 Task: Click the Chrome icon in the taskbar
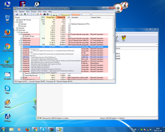[x=35, y=129]
